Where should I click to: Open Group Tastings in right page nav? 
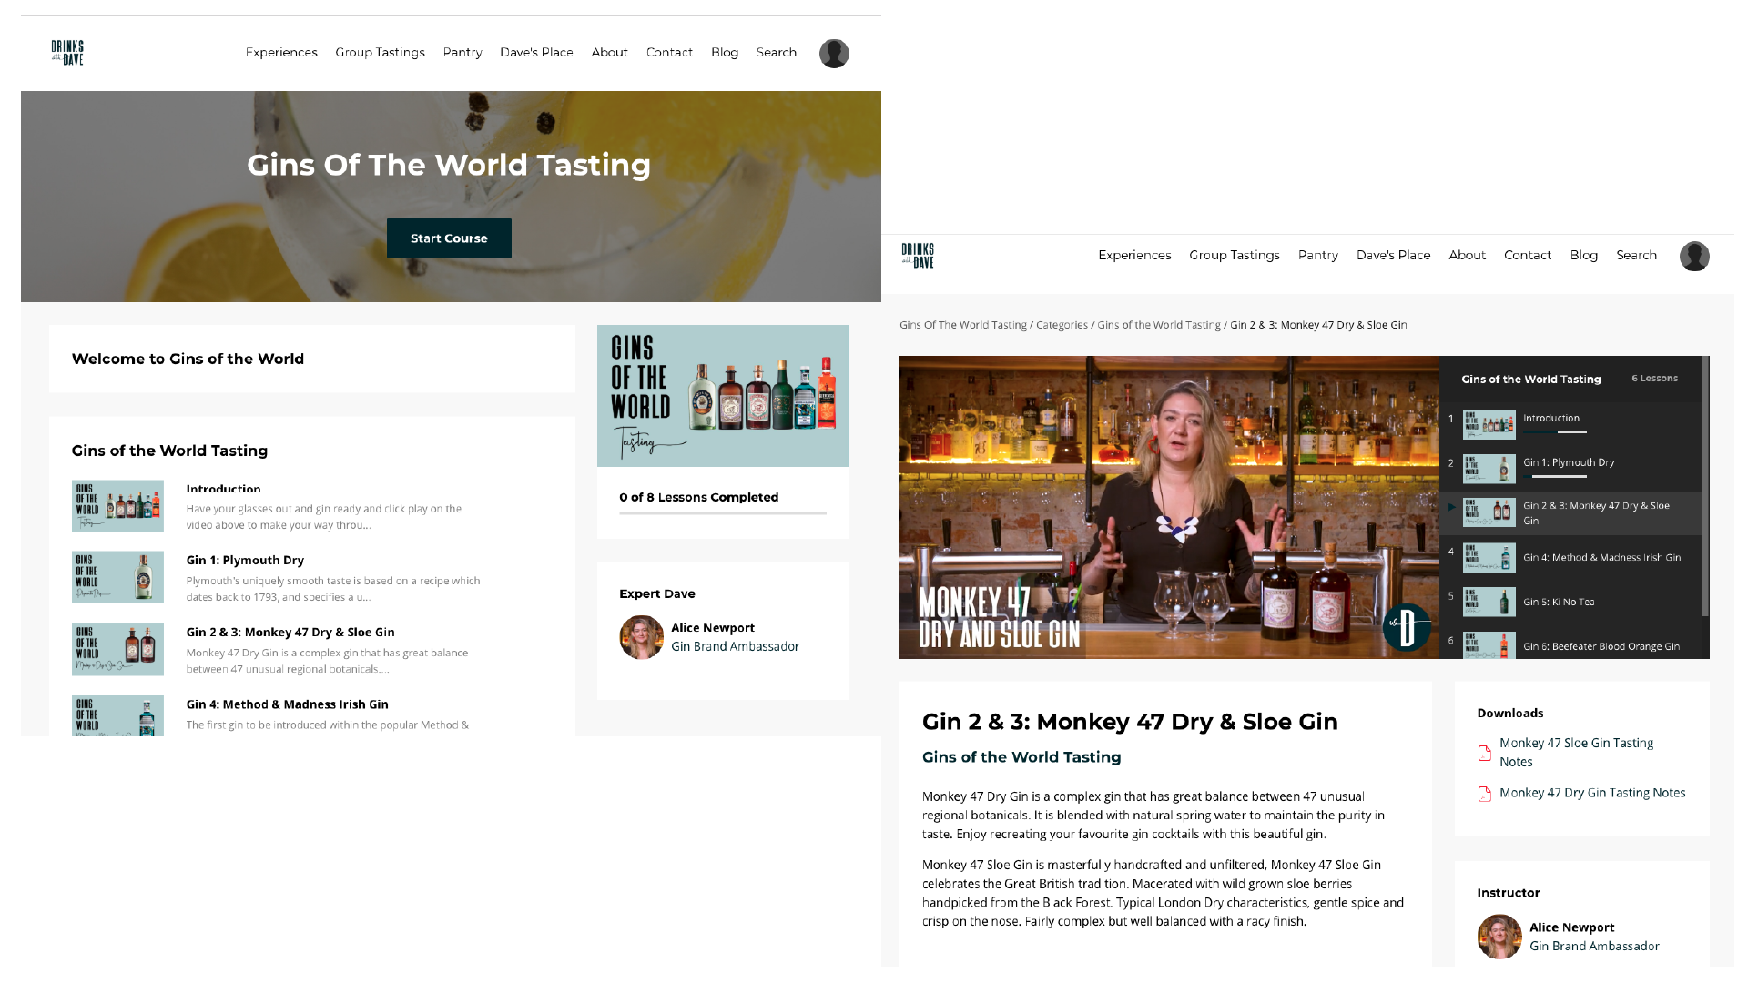(x=1235, y=256)
